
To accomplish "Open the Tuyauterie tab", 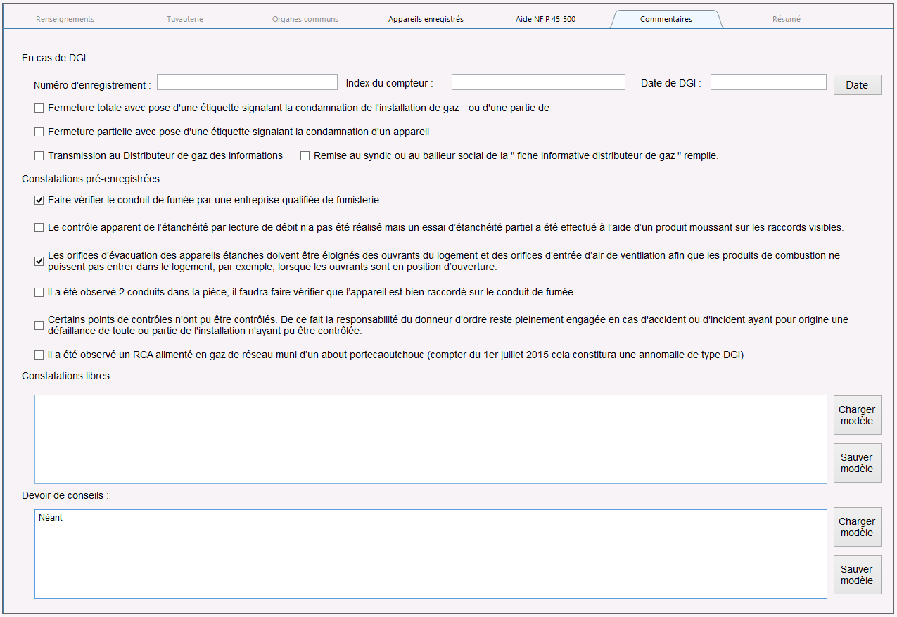I will point(185,19).
